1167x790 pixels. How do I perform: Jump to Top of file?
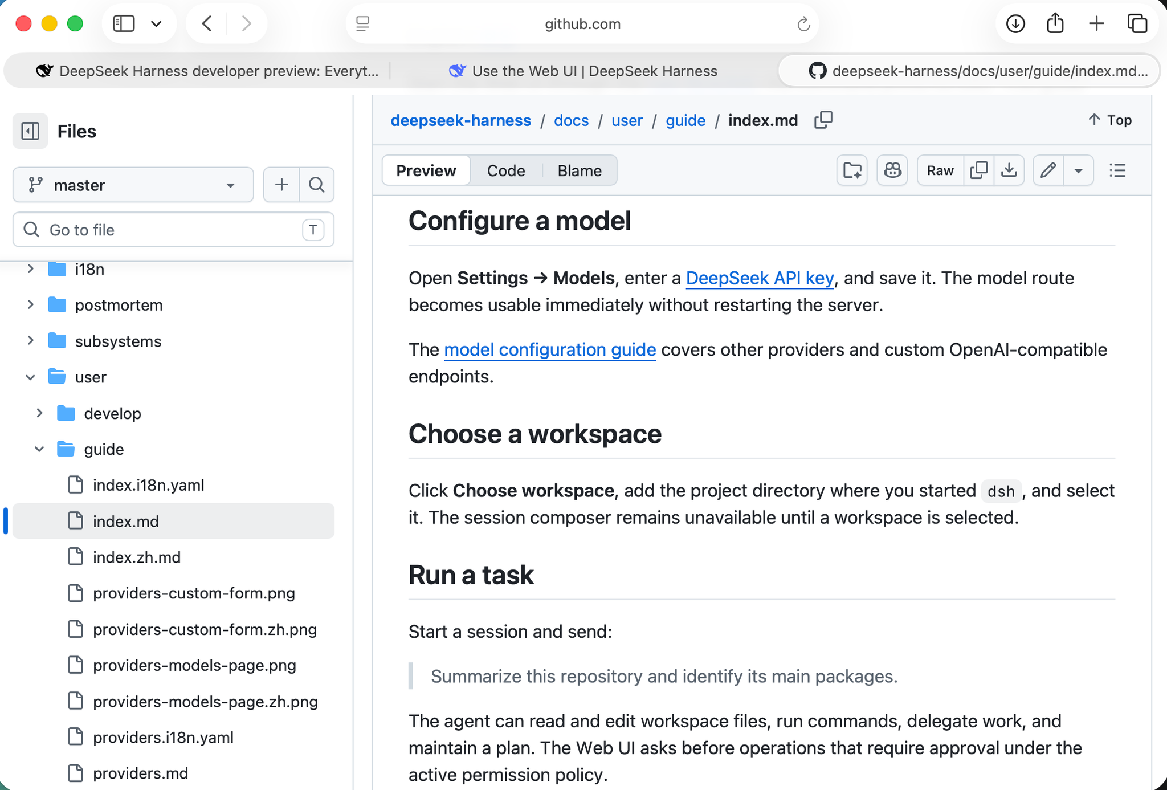pyautogui.click(x=1109, y=120)
